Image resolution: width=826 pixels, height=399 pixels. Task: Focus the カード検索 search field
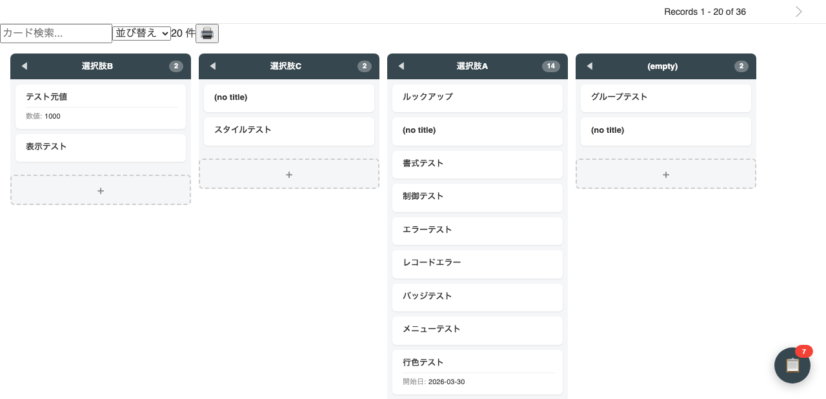[x=56, y=34]
